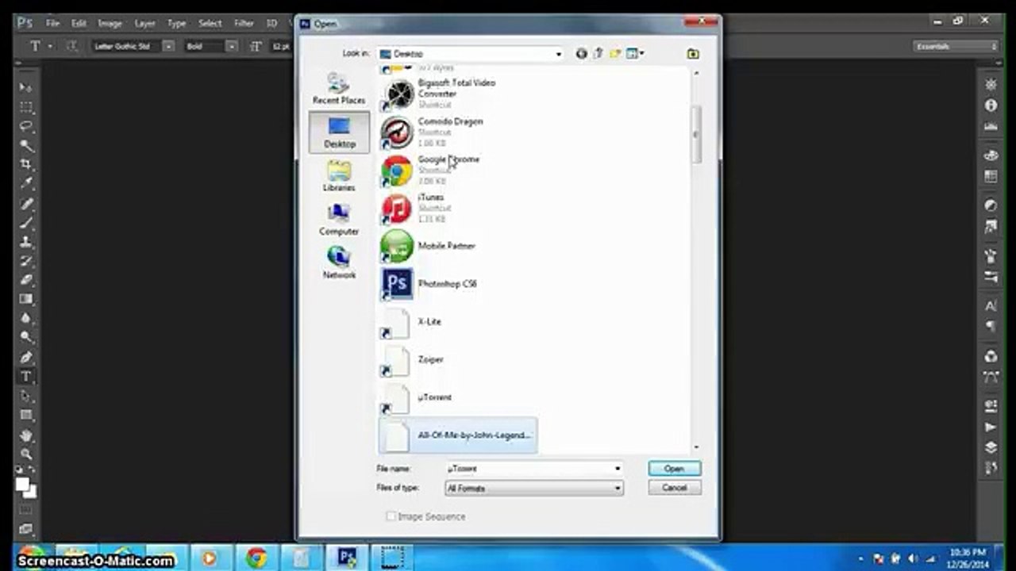Open the Paragraph panel icon
Screen dimensions: 1016x571
click(x=991, y=326)
